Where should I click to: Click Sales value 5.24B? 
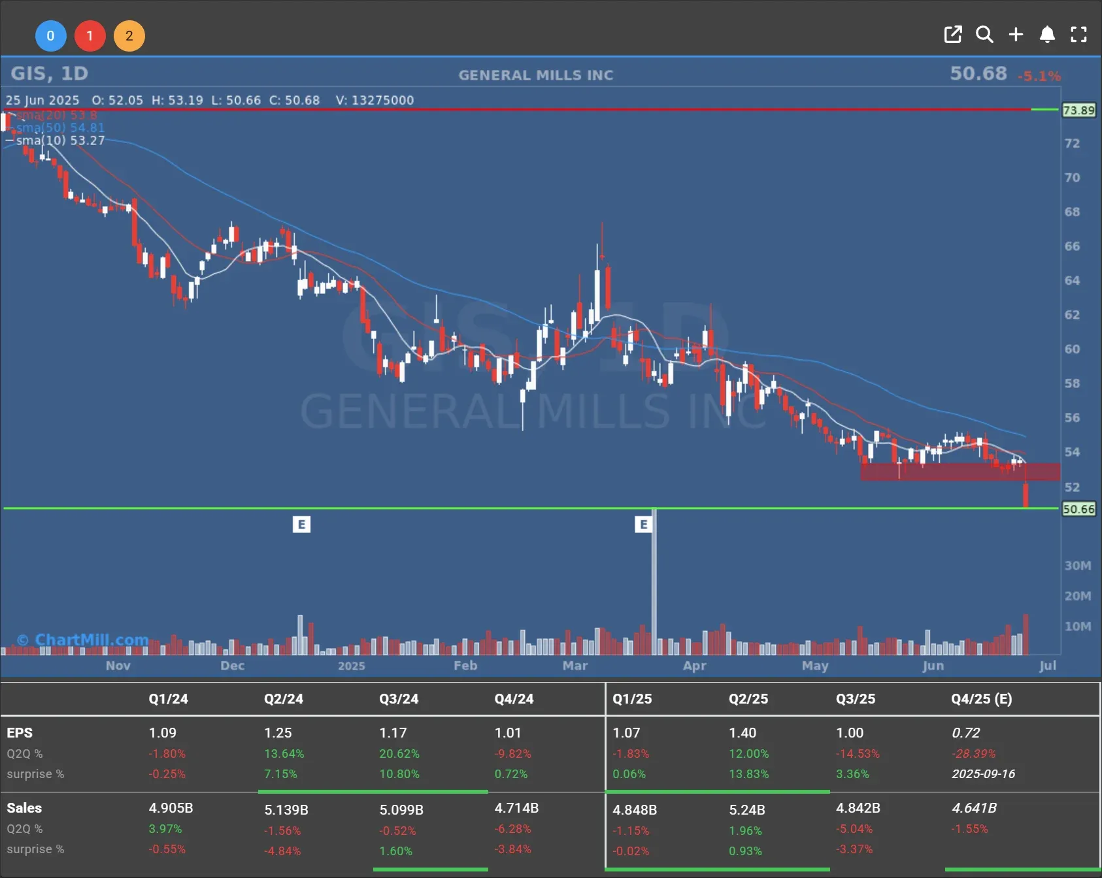tap(747, 810)
